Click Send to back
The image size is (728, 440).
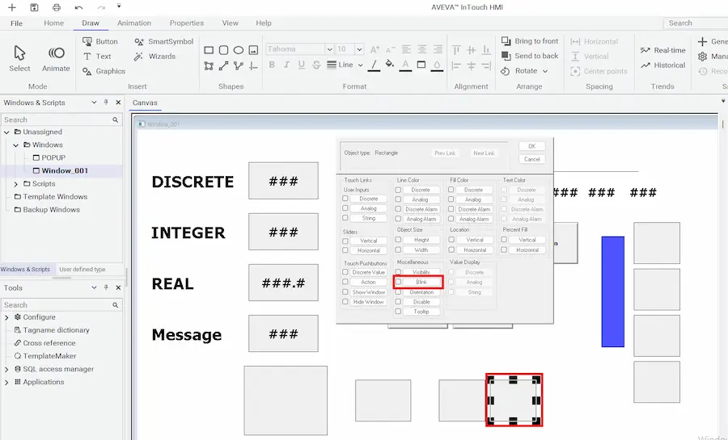530,56
